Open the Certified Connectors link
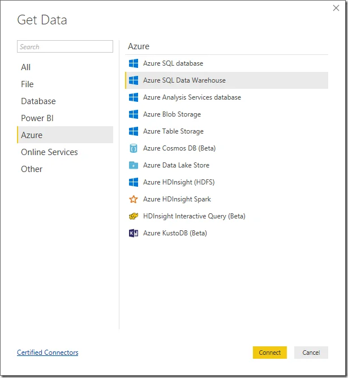 pos(48,353)
